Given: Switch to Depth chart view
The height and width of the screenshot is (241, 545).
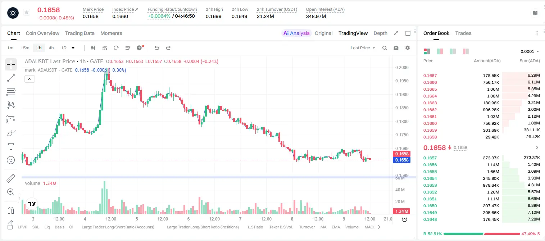Looking at the screenshot, I should tap(380, 33).
